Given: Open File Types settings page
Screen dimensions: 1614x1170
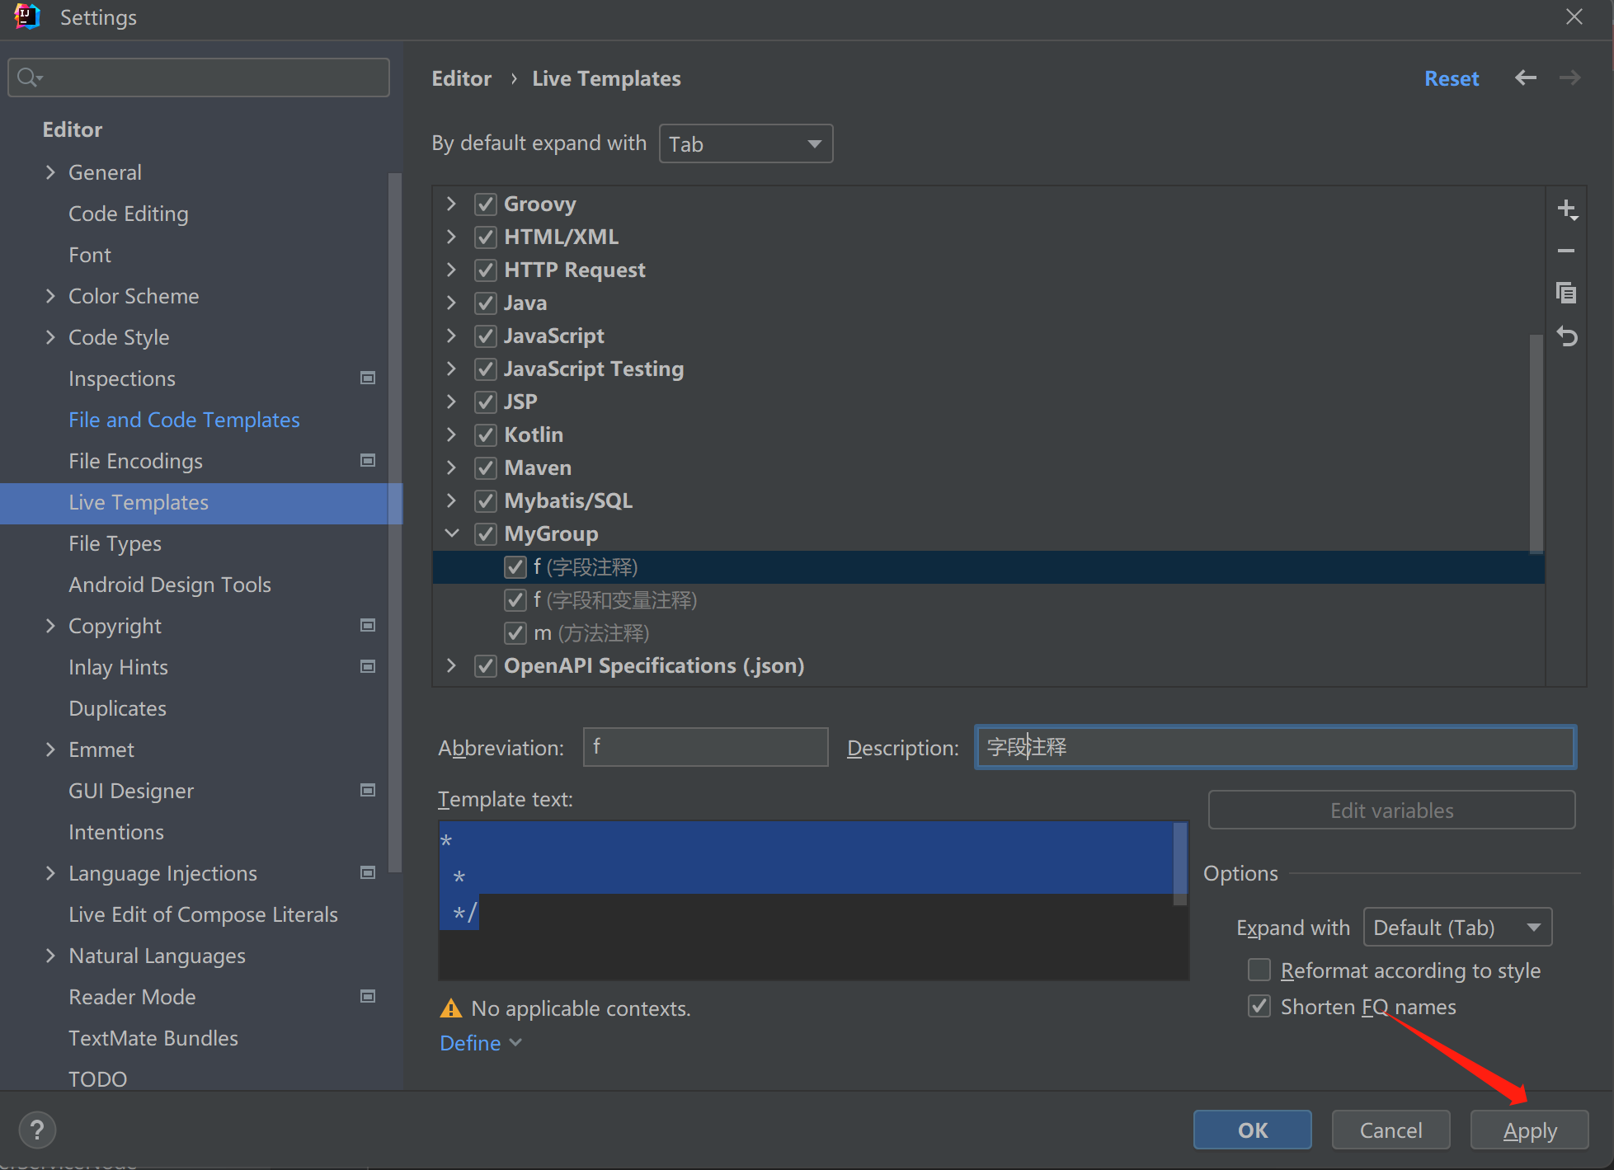Looking at the screenshot, I should coord(115,543).
